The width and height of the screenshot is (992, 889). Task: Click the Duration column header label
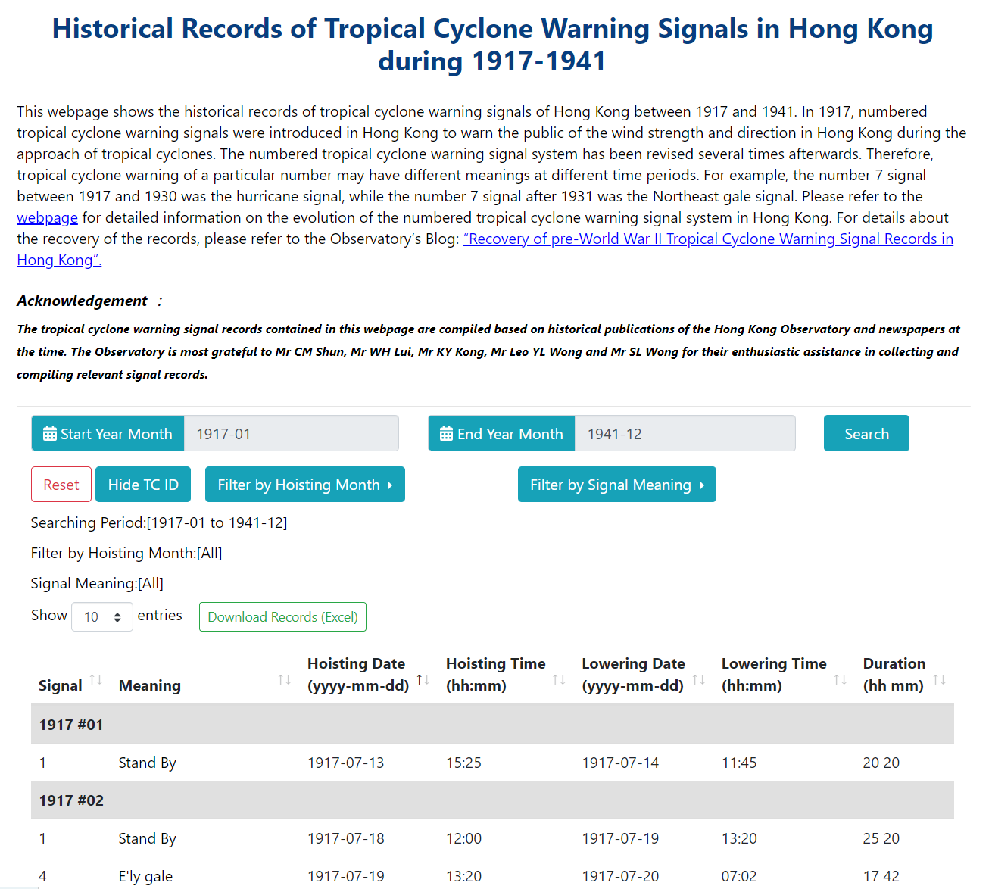click(x=894, y=674)
